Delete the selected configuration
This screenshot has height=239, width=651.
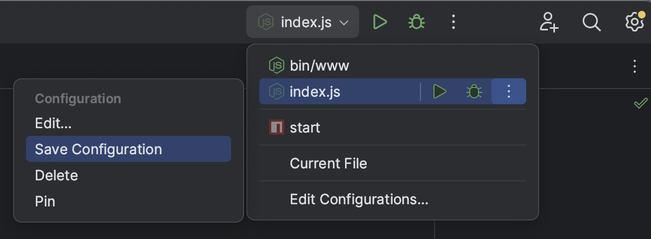pos(56,175)
